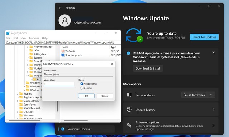Expand the safer key

click(28, 50)
